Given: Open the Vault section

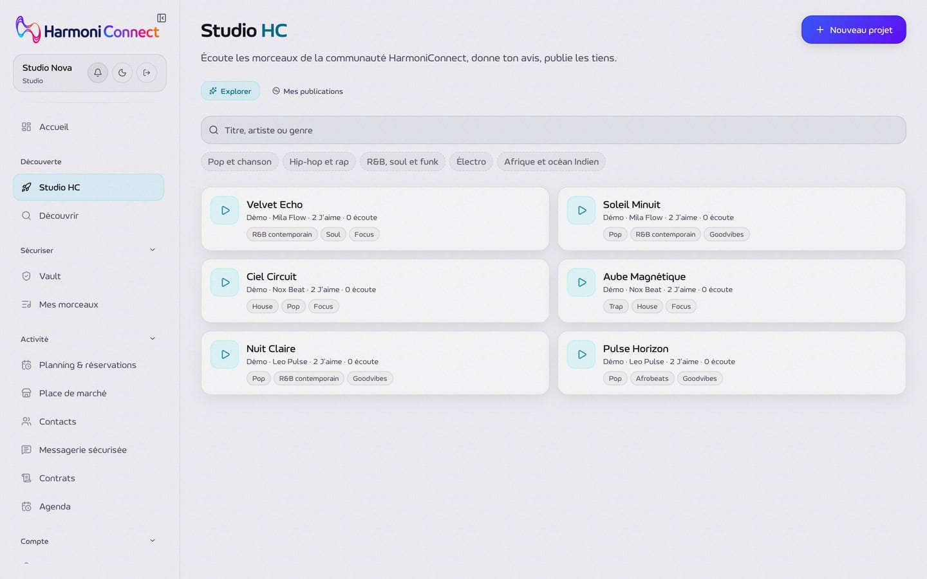Looking at the screenshot, I should [x=88, y=276].
